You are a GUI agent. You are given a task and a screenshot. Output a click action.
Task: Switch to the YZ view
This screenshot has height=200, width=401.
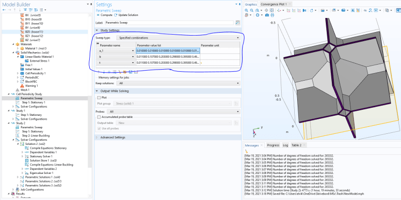coord(294,10)
